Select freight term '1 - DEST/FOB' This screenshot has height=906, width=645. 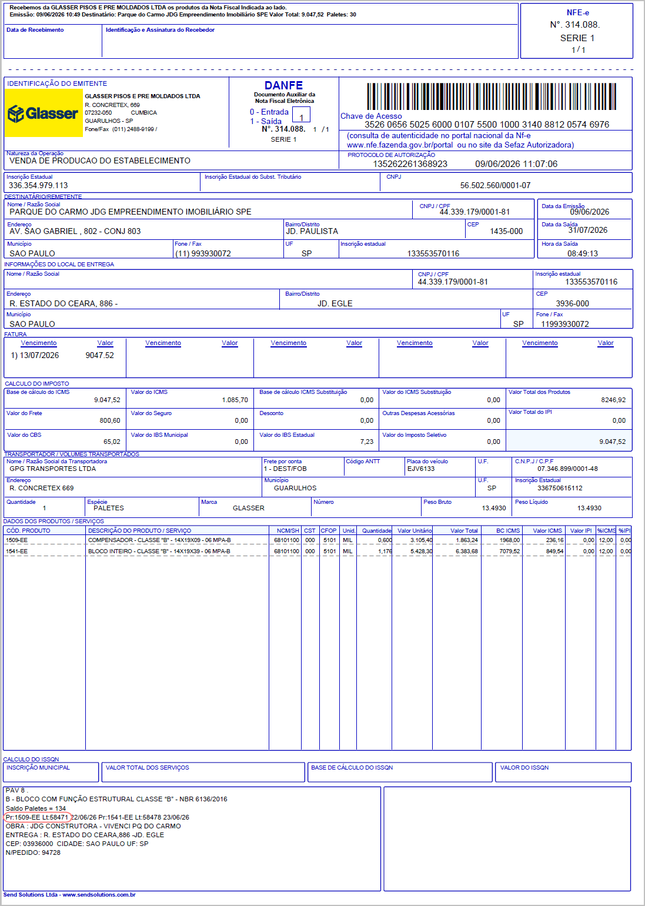(x=285, y=469)
